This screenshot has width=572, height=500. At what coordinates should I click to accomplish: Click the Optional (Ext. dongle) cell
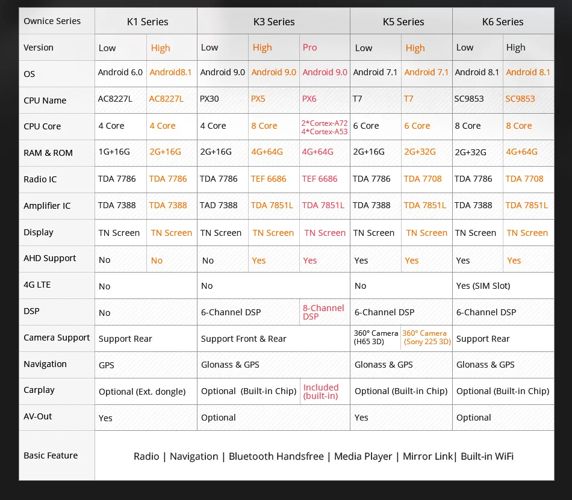pos(146,392)
